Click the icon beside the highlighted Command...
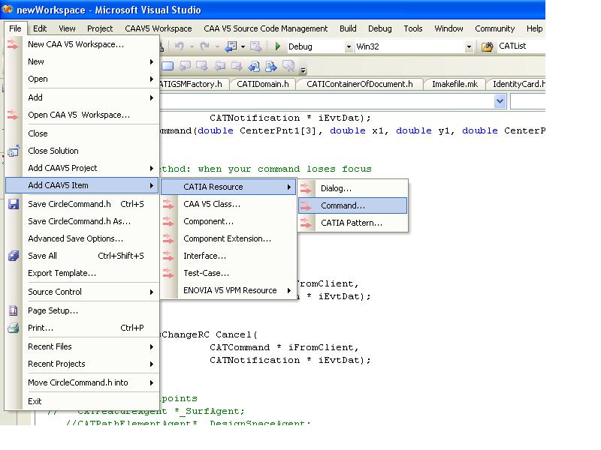601x450 pixels. tap(307, 205)
